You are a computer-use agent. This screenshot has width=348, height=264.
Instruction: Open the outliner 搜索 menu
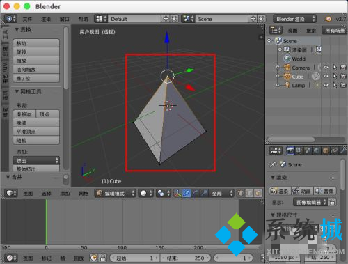(311, 31)
